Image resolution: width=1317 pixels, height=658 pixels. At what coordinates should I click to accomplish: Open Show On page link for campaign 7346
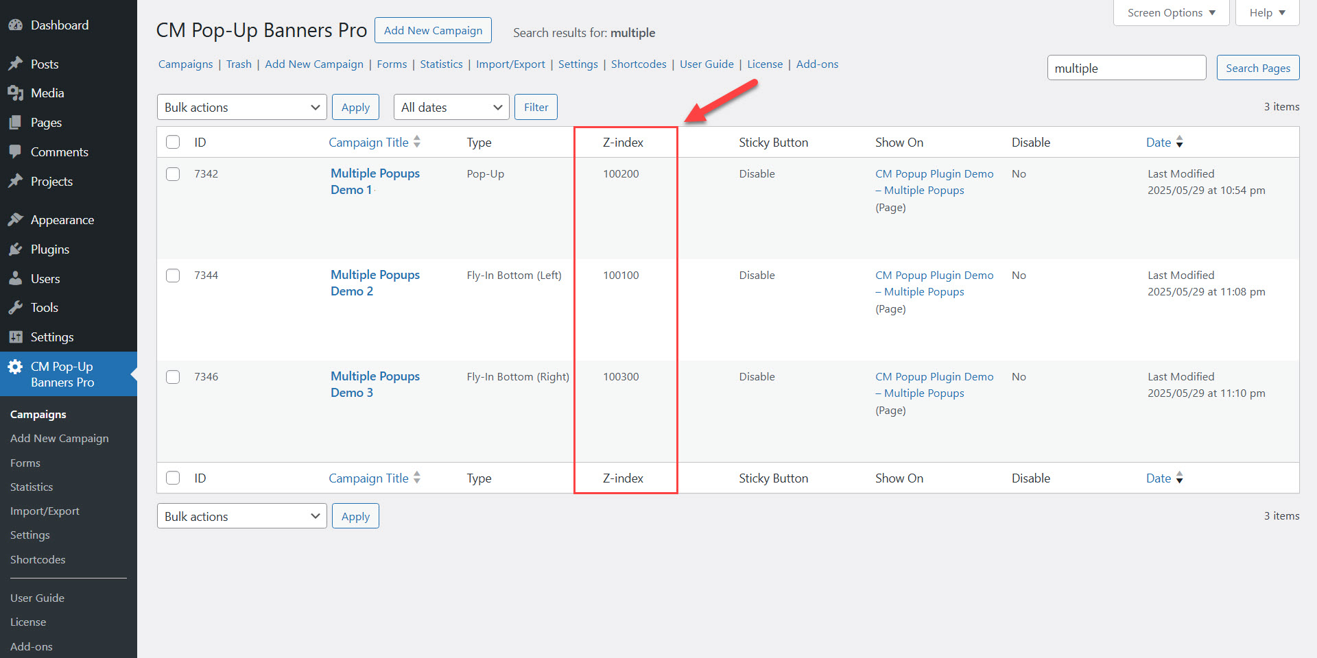point(934,385)
